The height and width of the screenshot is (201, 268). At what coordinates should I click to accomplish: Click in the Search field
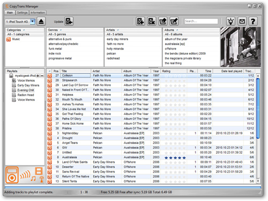pyautogui.click(x=201, y=21)
